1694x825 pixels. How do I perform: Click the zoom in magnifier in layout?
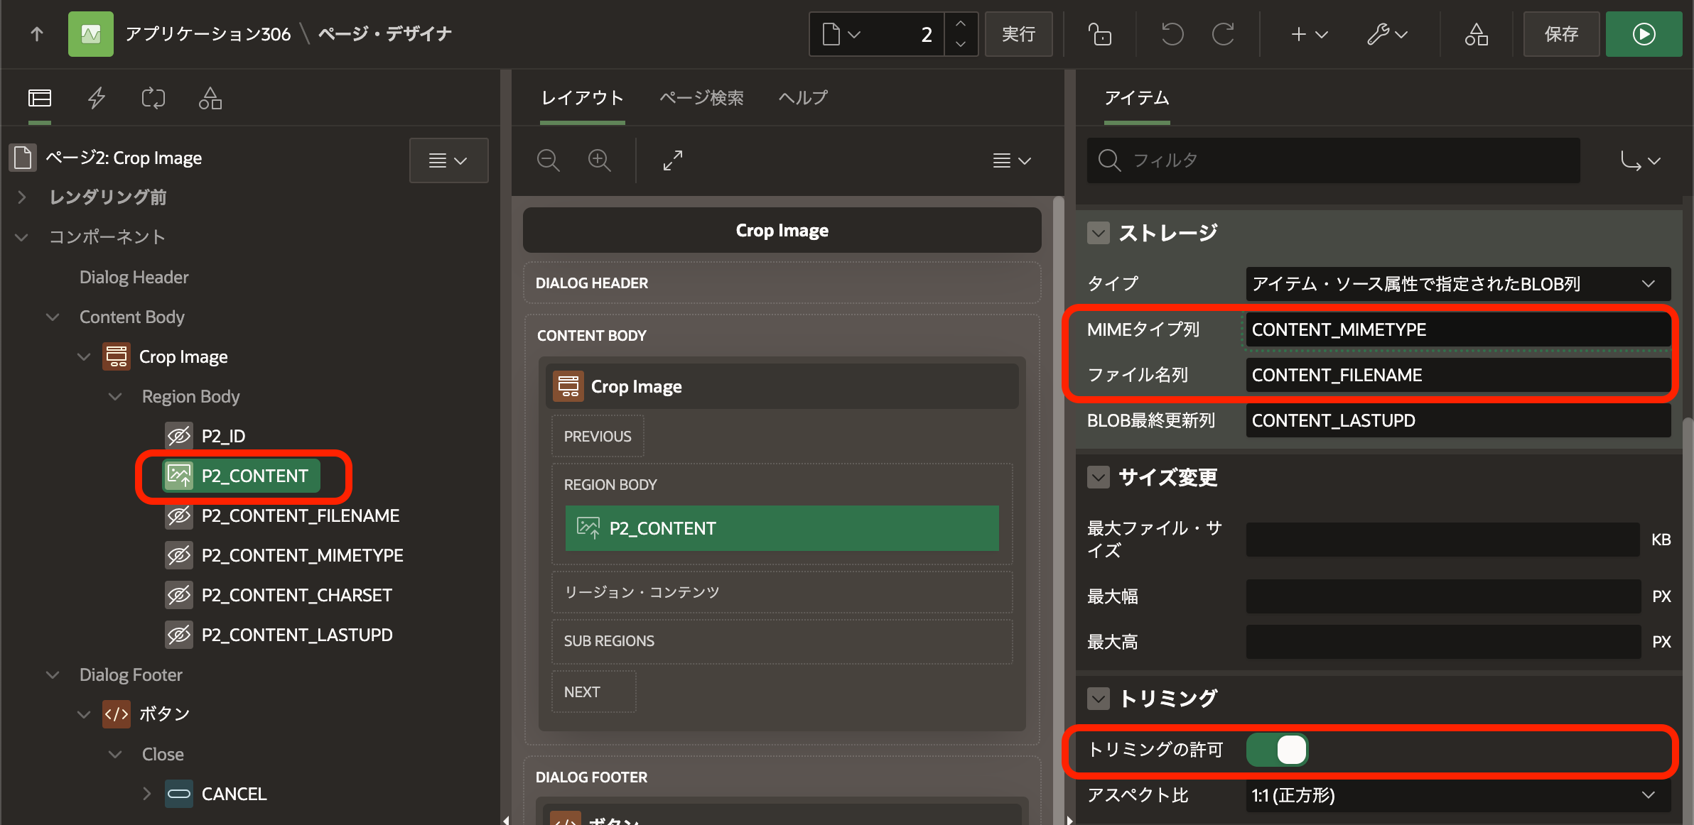(599, 160)
